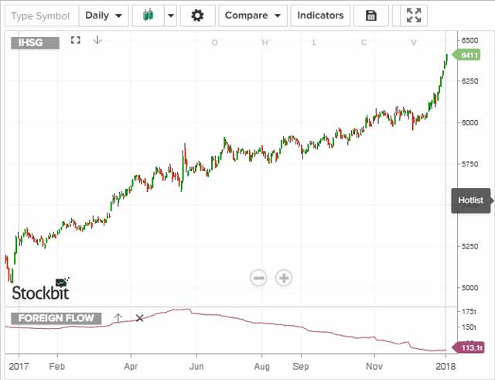The height and width of the screenshot is (380, 495).
Task: Toggle fullscreen with expand arrows icon
Action: pyautogui.click(x=414, y=15)
